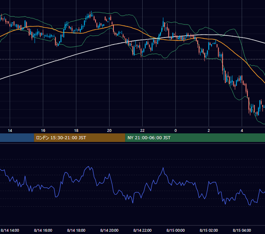265x234 pixels.
Task: Click the 16 hour label on price chart axis
Action: pos(43,131)
